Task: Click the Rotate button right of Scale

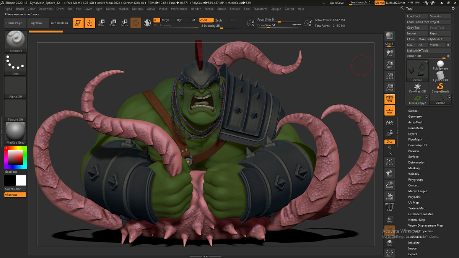Action: tap(124, 23)
